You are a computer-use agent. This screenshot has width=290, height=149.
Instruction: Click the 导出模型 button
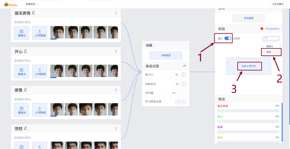pos(249,18)
